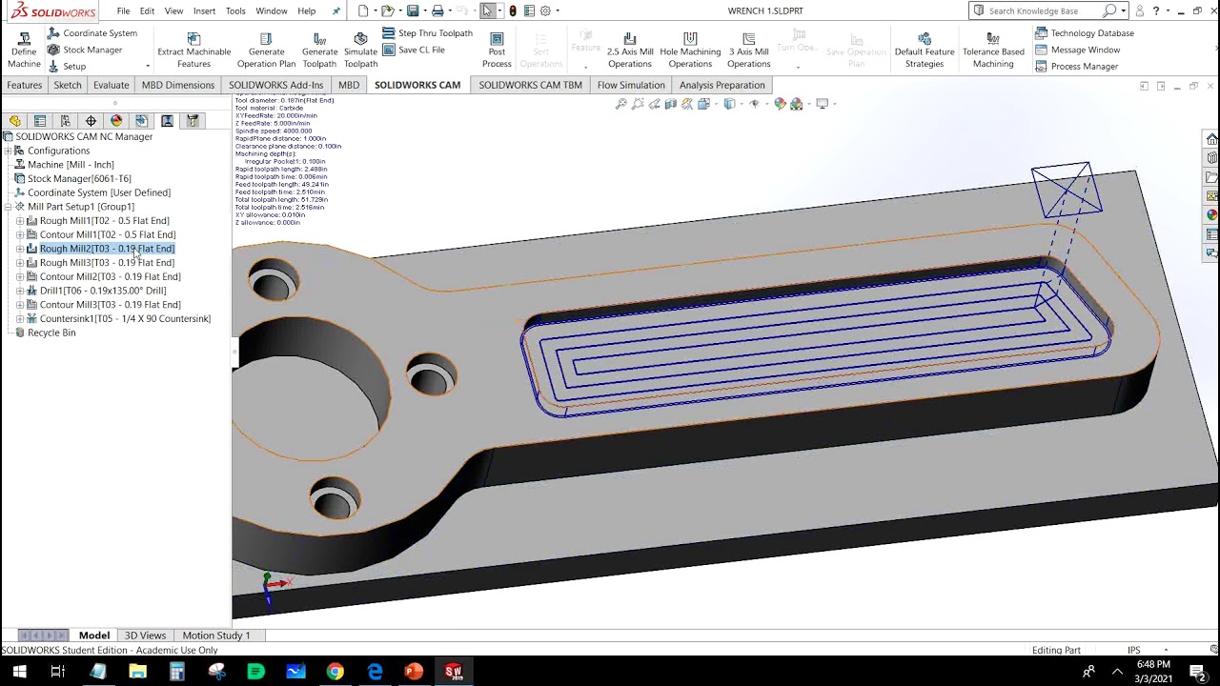Click the Define Machine tool
1220x686 pixels.
click(x=24, y=50)
